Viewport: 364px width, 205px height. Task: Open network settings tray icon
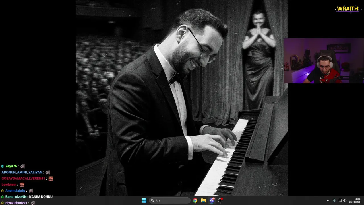pos(340,200)
